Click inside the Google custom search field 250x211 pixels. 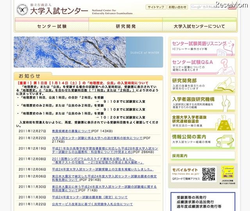207,7
